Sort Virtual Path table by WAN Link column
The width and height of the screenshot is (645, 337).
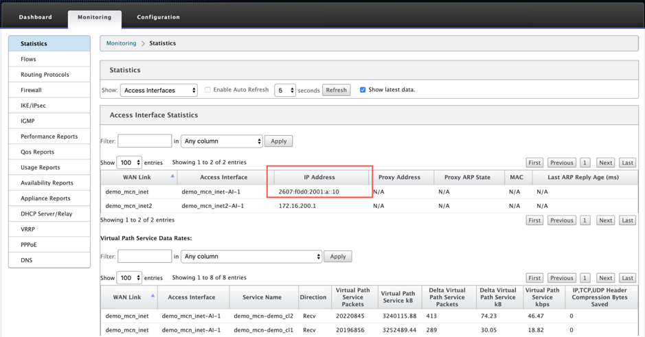[128, 297]
